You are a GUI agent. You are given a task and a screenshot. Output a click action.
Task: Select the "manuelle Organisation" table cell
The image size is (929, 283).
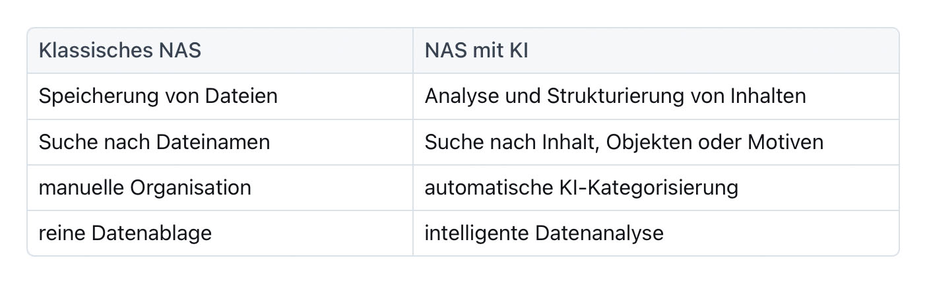point(144,187)
